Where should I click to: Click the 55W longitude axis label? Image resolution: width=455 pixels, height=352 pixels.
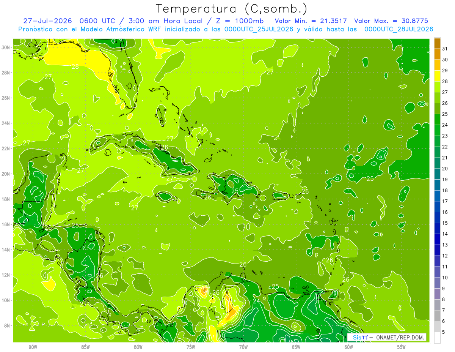click(x=402, y=347)
